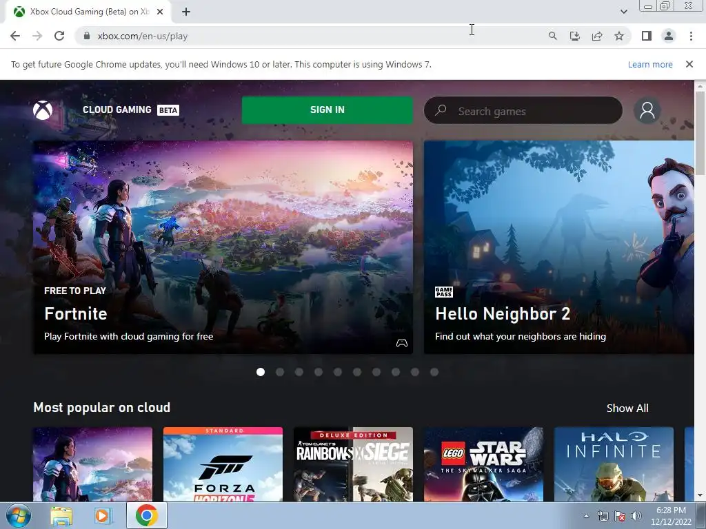Open the Windows Start button
Viewport: 706px width, 529px height.
18,515
